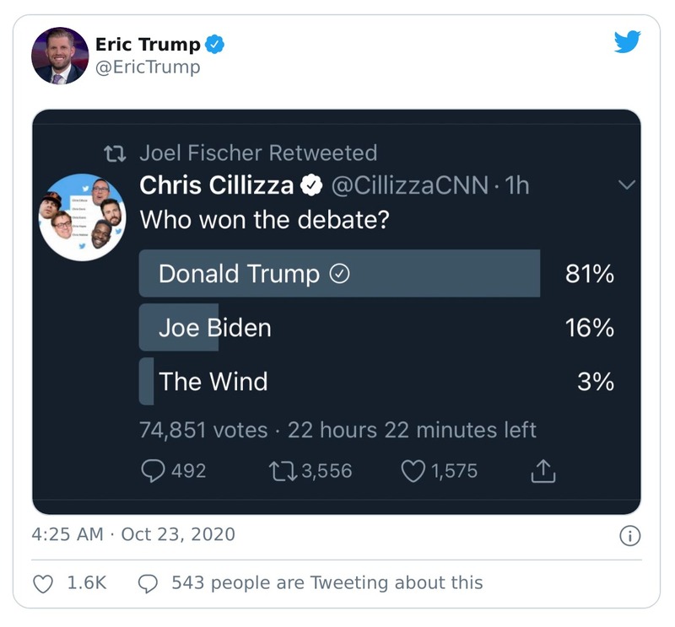Image resolution: width=675 pixels, height=627 pixels.
Task: Click the @CillizzaCNN handle
Action: (x=409, y=185)
